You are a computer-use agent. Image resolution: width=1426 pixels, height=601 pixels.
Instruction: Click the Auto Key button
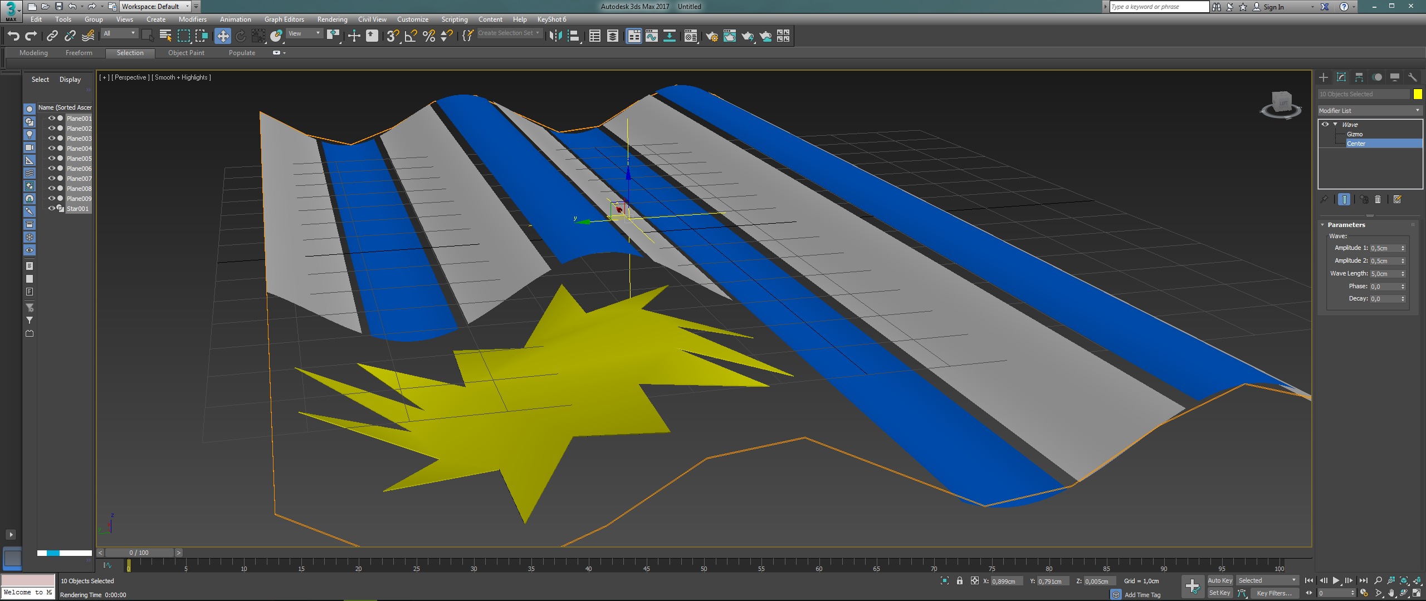(1219, 580)
